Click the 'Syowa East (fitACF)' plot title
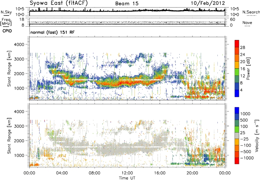 tap(59, 3)
